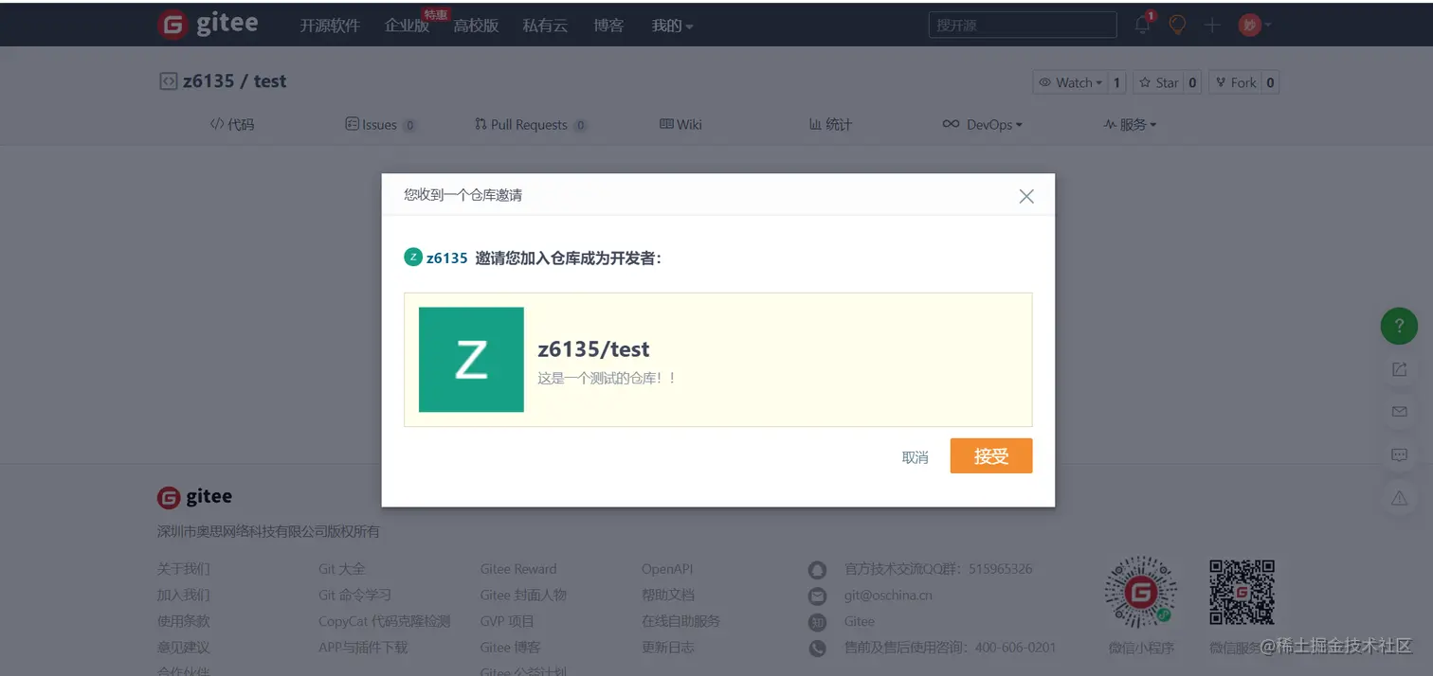
Task: Click the phone icon beside 400-606-0201
Action: click(817, 649)
